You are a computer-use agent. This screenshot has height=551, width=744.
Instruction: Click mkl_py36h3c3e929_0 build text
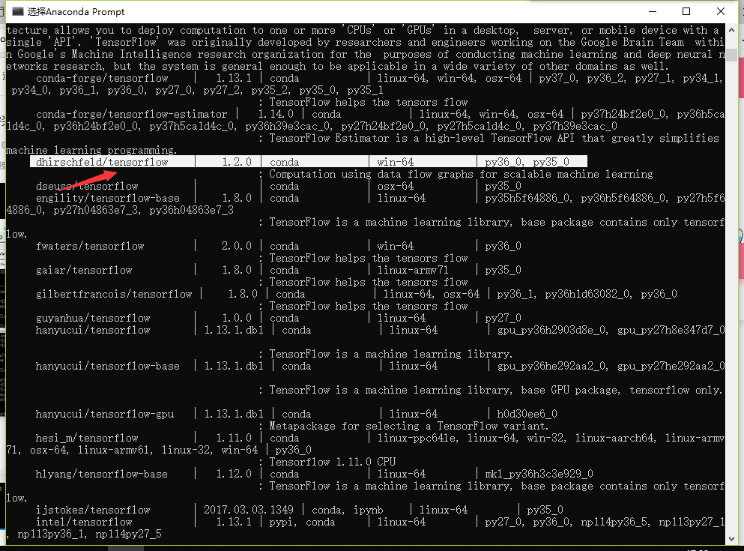539,474
